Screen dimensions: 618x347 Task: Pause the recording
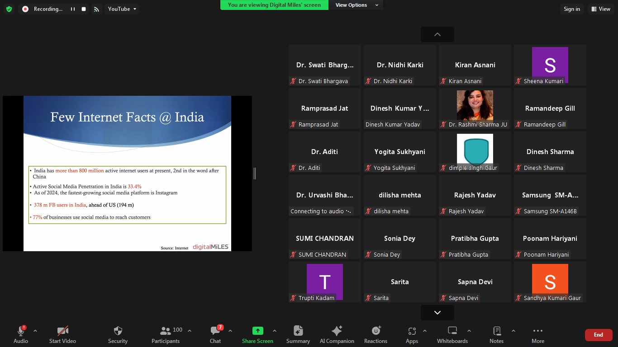pos(72,9)
